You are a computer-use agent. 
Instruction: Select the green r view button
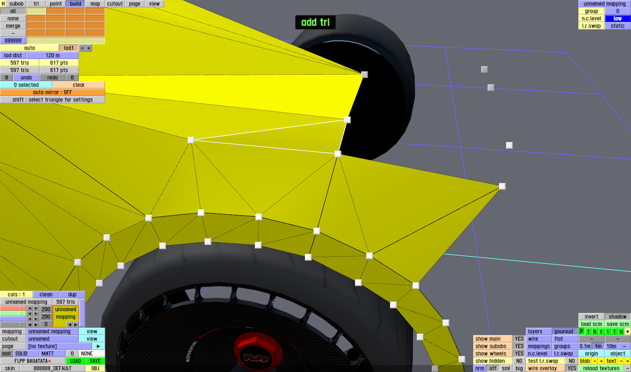coord(601,331)
